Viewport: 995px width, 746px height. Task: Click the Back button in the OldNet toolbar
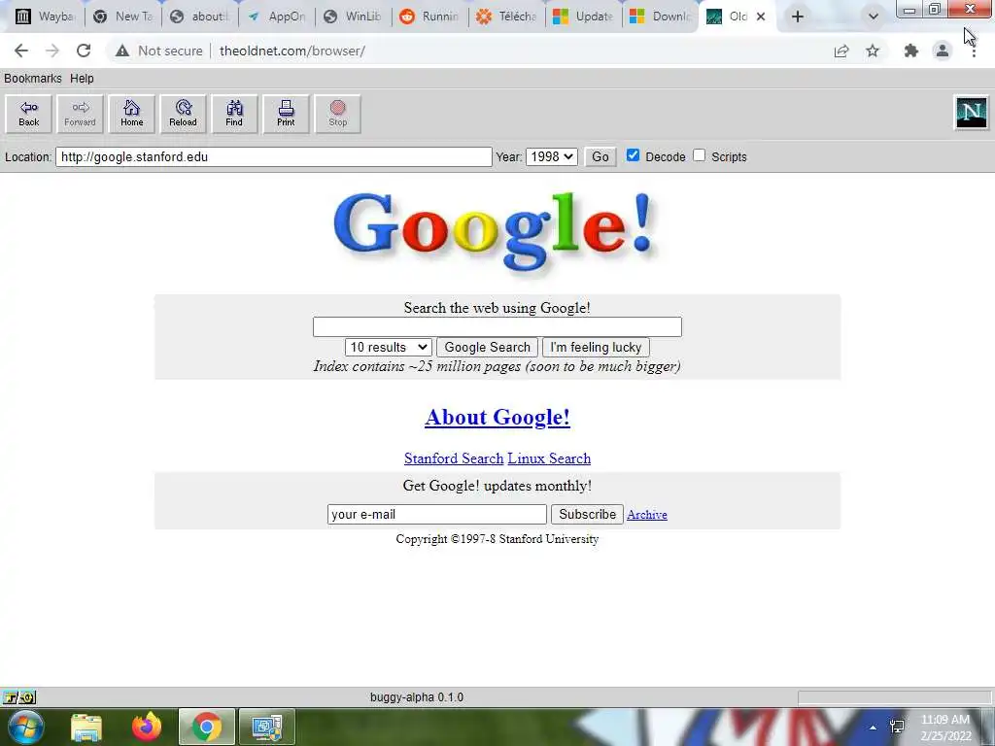(28, 115)
